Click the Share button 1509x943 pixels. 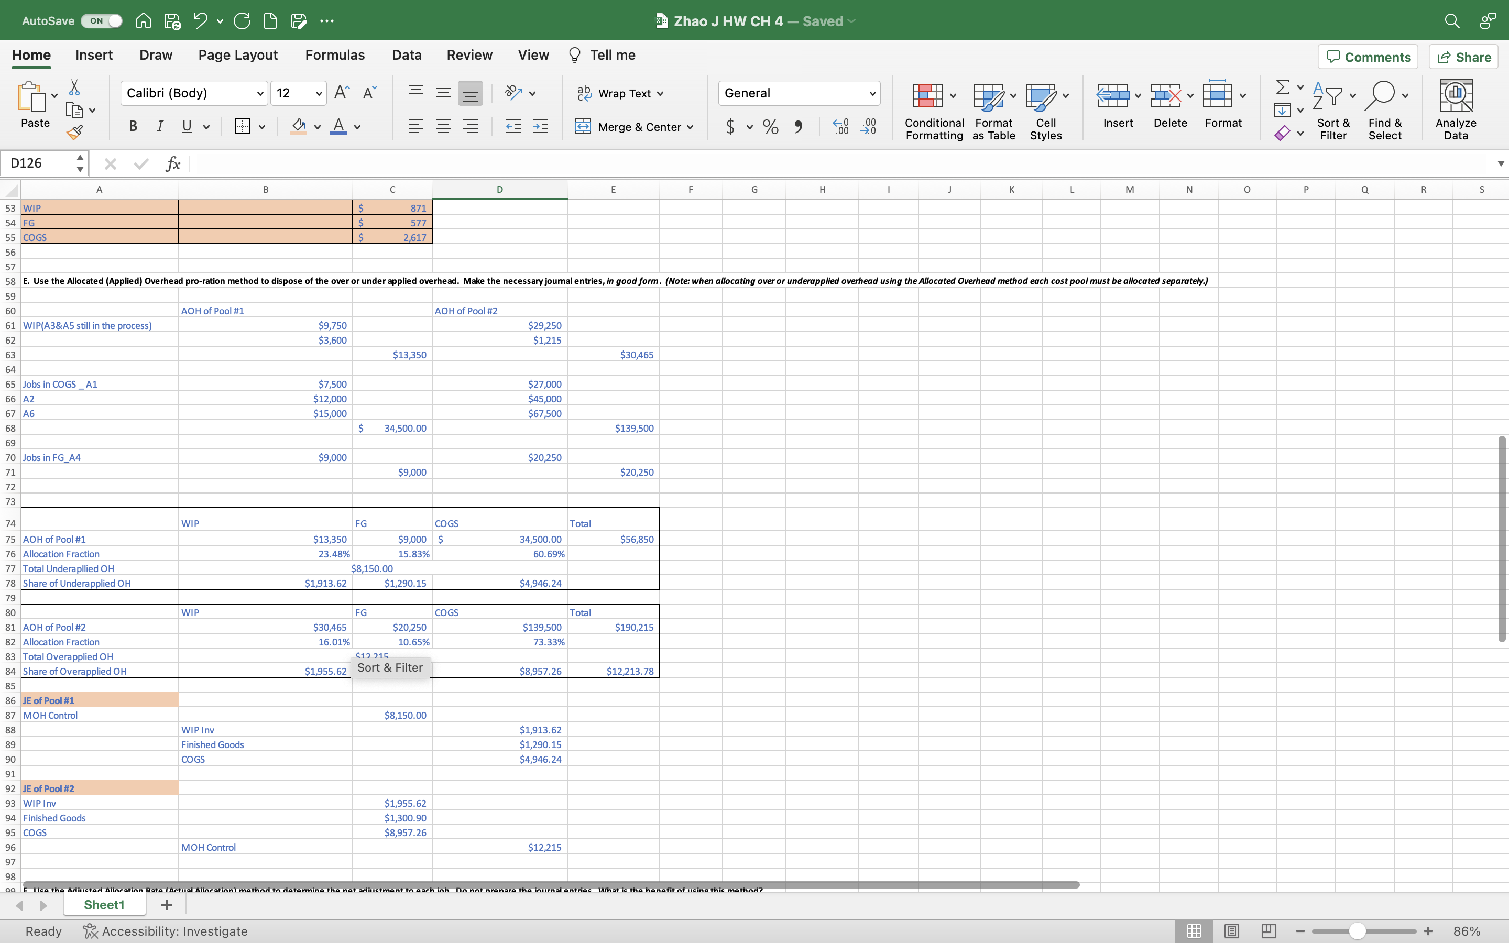tap(1463, 57)
